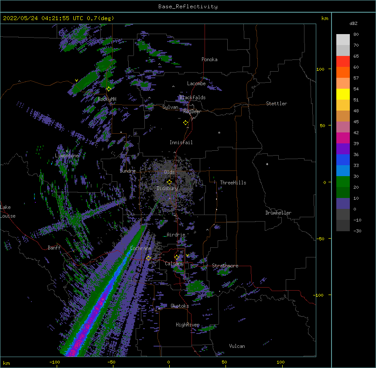Click the Drumheller town label
Viewport: 376px width, 368px height.
pos(278,213)
